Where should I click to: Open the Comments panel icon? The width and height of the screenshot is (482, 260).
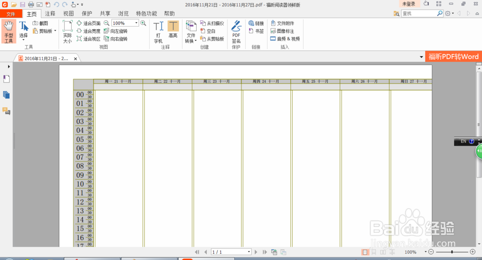click(6, 111)
